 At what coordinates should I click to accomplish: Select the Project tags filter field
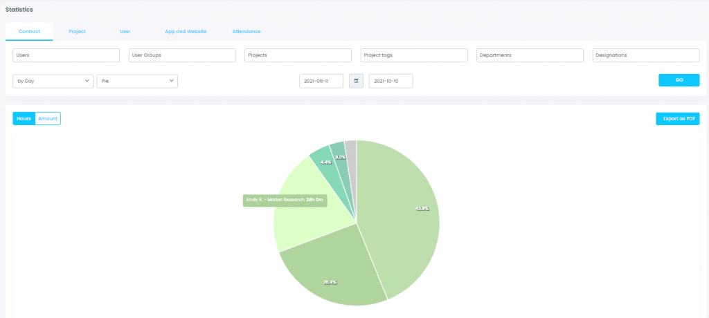click(x=414, y=55)
